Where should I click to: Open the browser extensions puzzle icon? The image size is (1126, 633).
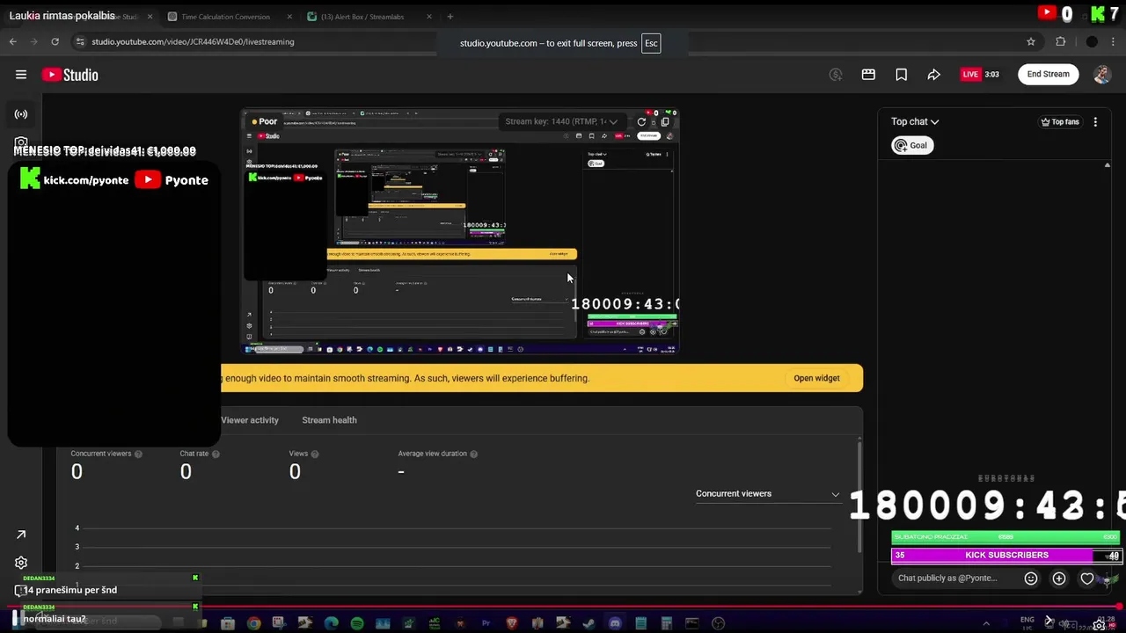(x=1061, y=41)
